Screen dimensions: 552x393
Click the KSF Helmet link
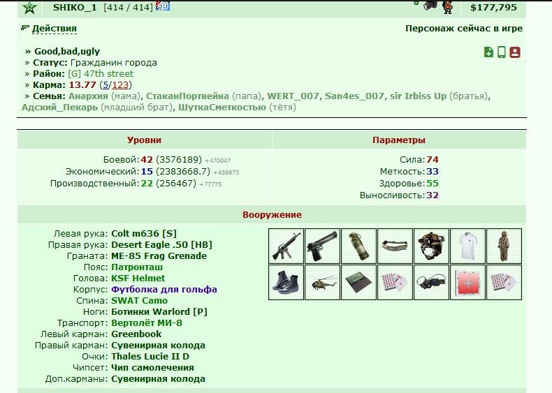click(x=138, y=279)
